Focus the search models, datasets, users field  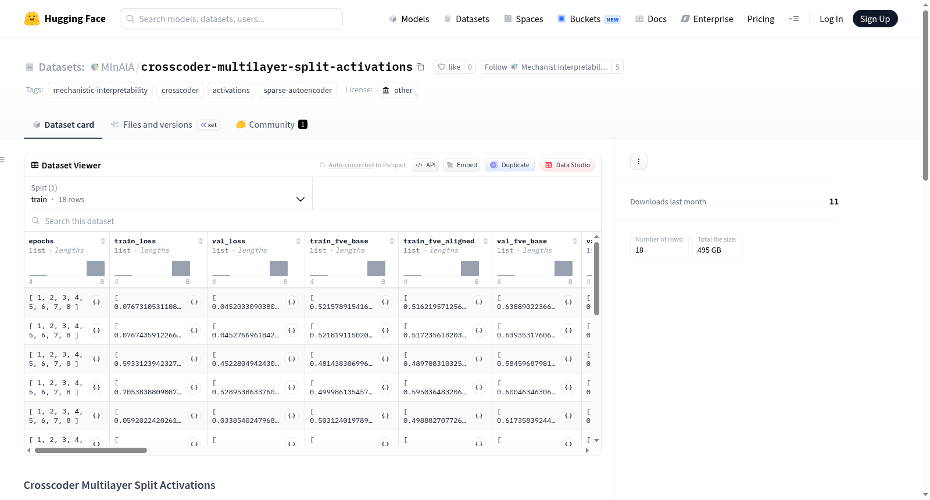(231, 19)
